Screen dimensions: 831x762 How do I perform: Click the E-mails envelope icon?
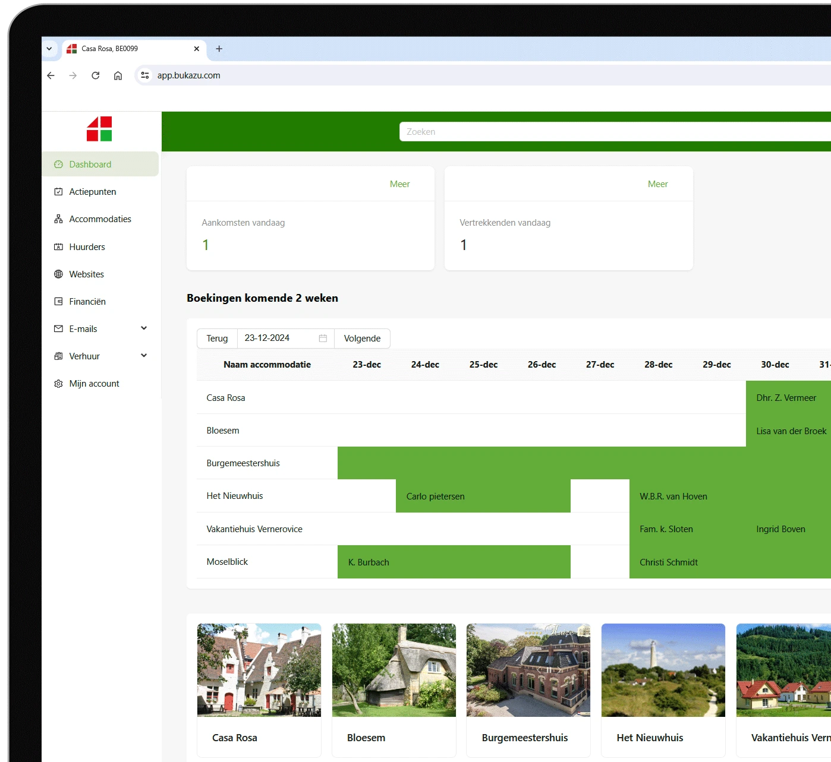(x=58, y=329)
